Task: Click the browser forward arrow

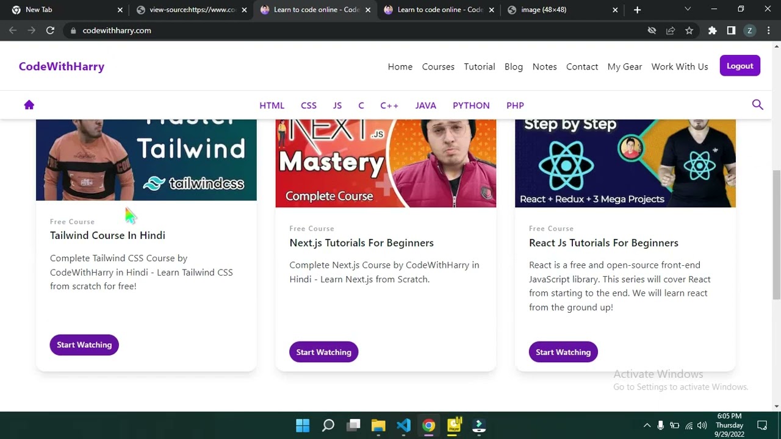Action: [31, 30]
